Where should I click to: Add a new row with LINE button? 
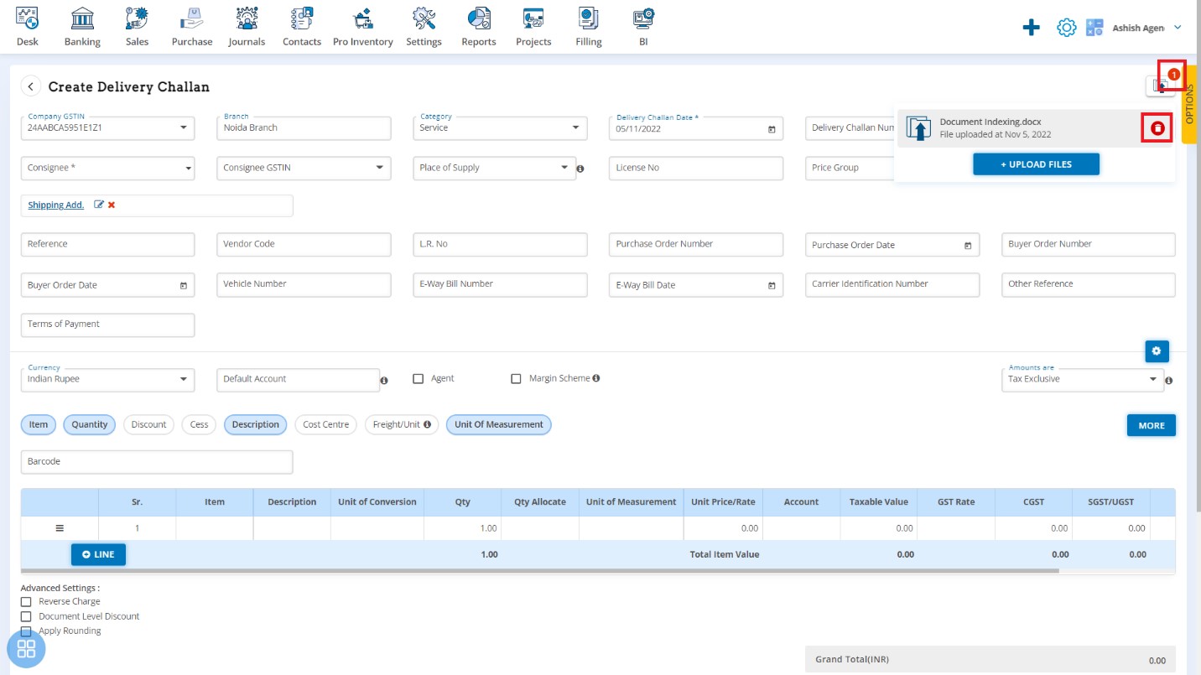click(98, 555)
